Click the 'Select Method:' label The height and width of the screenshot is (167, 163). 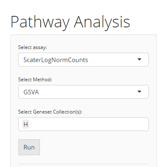35,80
